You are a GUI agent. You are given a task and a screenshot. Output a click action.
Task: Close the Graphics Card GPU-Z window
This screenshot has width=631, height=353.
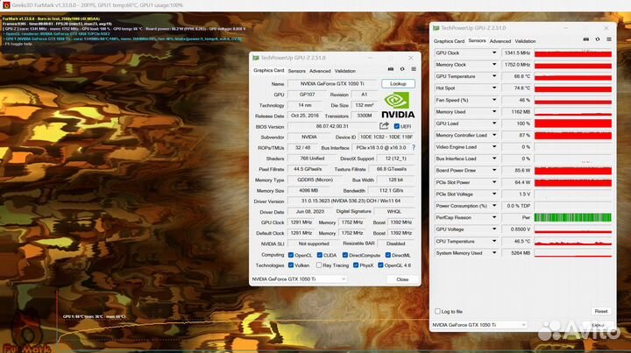point(410,58)
